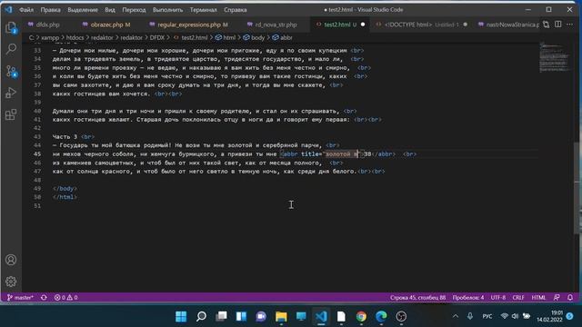Click the code minimap preview
The width and height of the screenshot is (582, 327).
click(554, 57)
